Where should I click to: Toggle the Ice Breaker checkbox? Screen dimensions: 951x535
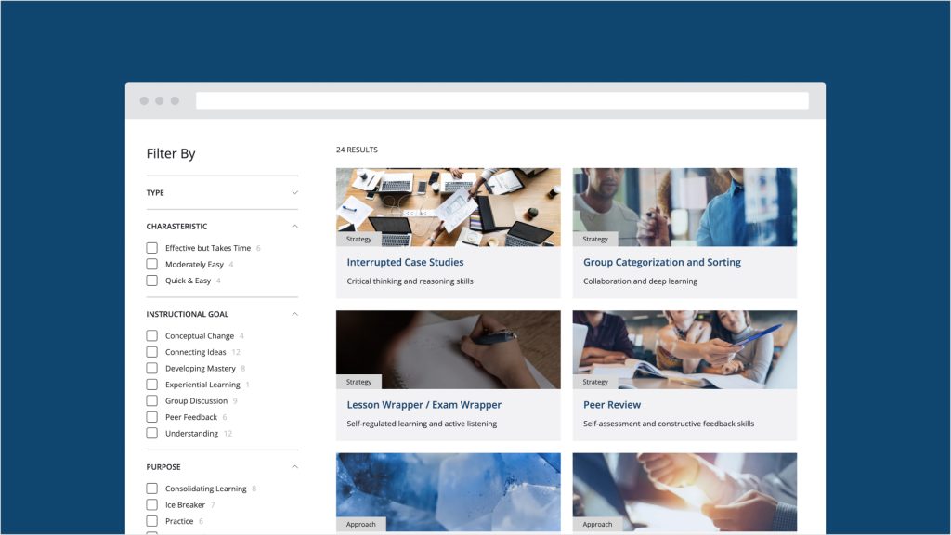click(x=152, y=505)
